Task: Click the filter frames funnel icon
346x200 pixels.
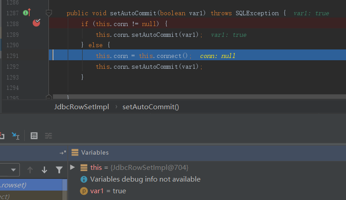Action: pyautogui.click(x=59, y=170)
